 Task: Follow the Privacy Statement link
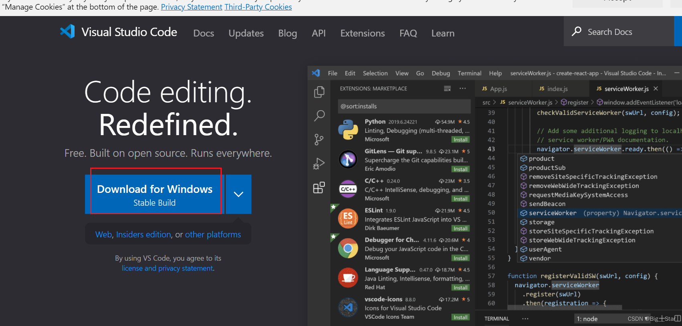[x=192, y=7]
